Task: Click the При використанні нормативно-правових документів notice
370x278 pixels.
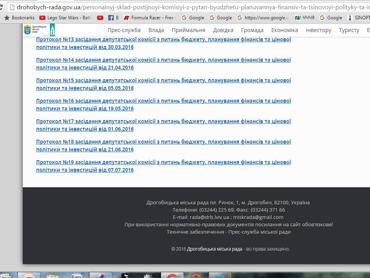Action: tap(229, 225)
